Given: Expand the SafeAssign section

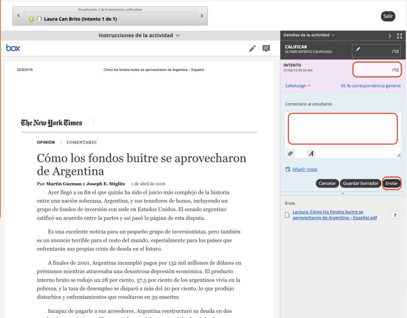Looking at the screenshot, I should tap(297, 86).
